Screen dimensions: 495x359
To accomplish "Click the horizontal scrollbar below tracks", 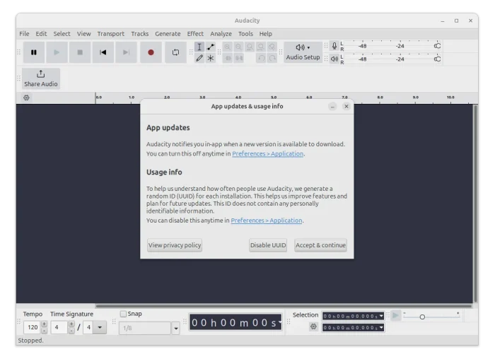I will point(284,306).
